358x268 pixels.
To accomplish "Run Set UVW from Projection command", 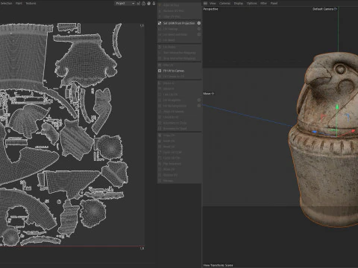I will pos(179,23).
